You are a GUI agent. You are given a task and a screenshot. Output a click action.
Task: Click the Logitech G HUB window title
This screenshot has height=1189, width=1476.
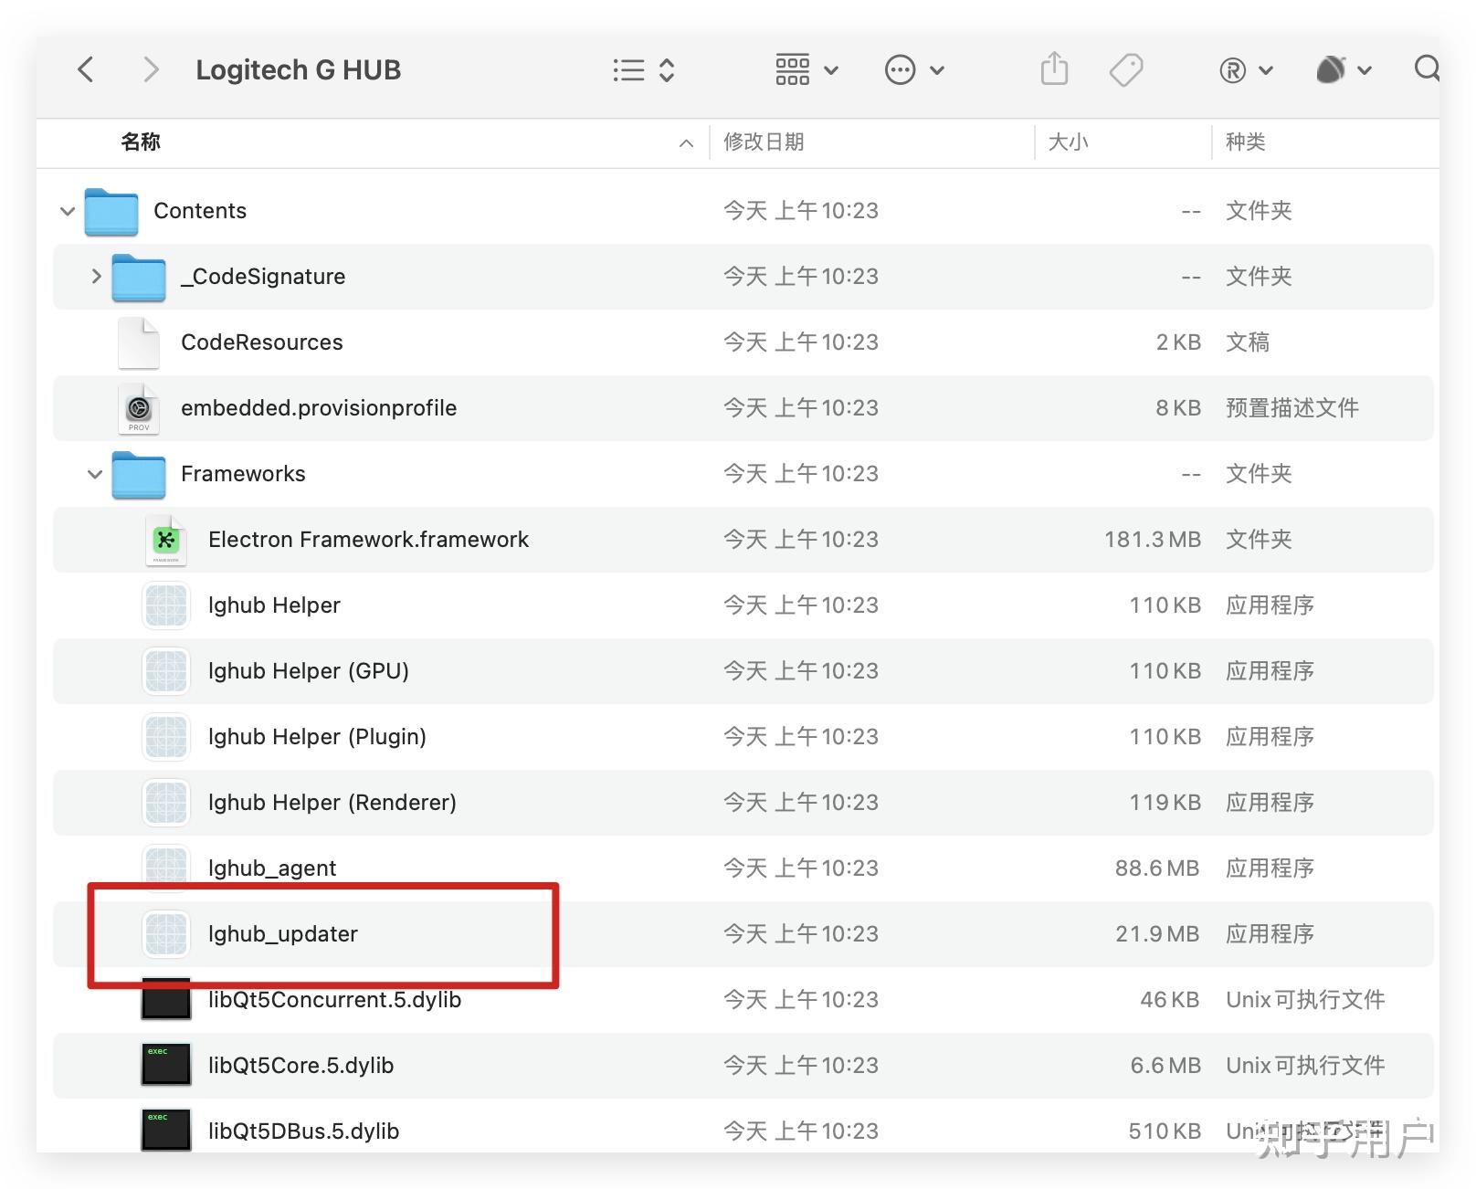click(299, 70)
